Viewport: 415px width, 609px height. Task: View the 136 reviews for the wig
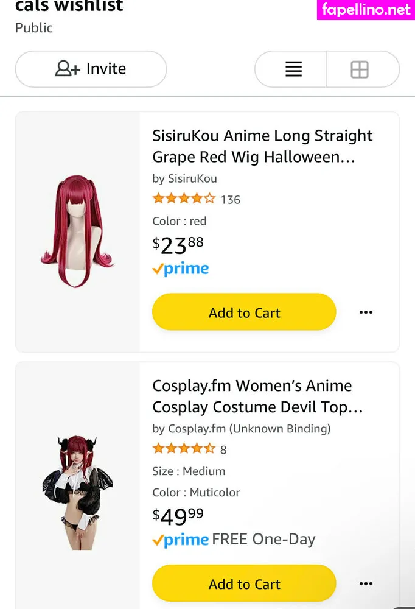(231, 199)
